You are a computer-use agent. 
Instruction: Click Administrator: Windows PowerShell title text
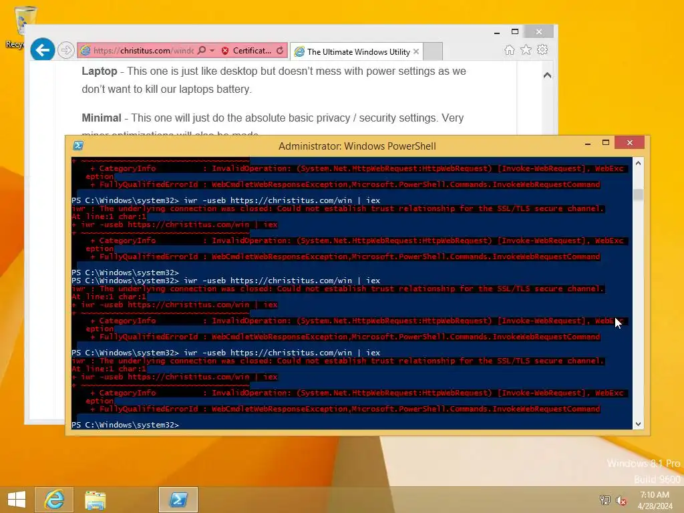pos(357,146)
